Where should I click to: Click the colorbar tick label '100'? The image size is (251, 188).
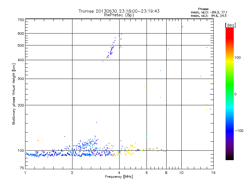click(238, 58)
